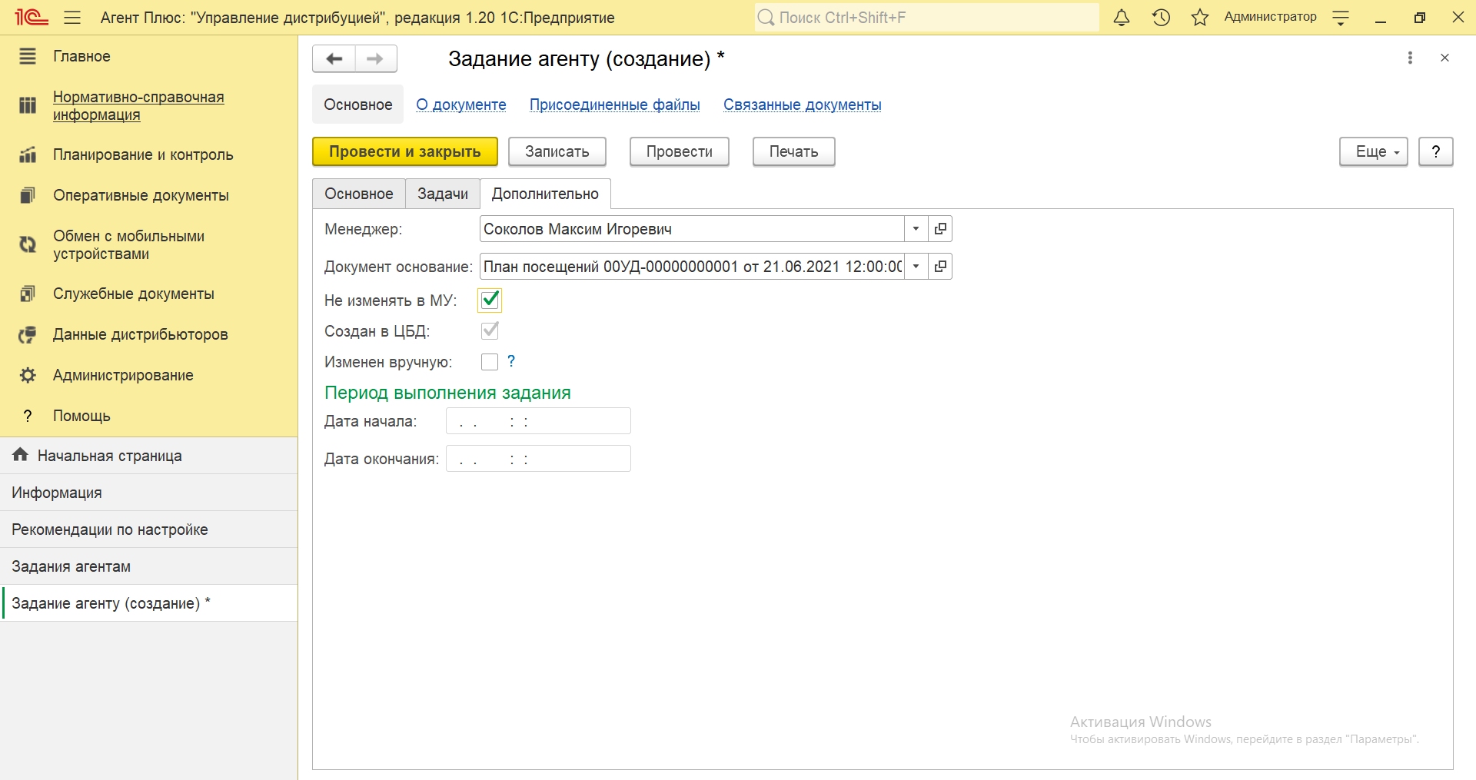Click the help ? button beside Еще
The width and height of the screenshot is (1476, 780).
1435,151
